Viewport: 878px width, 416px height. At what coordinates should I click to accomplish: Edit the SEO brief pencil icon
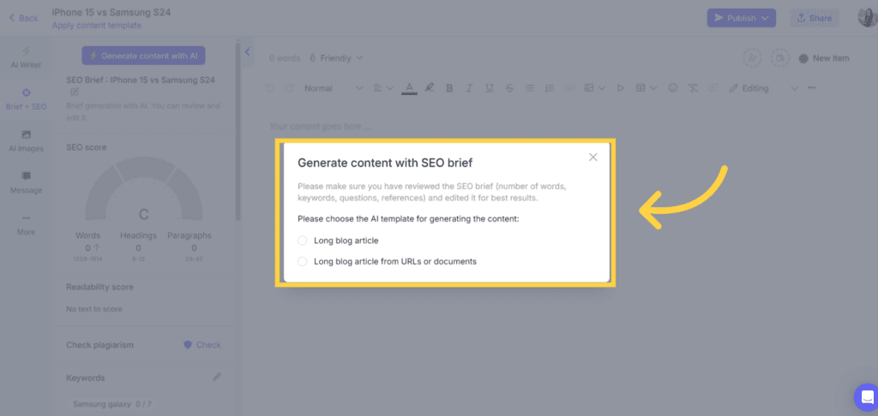[75, 92]
